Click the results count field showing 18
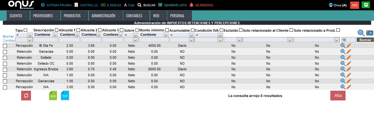The height and width of the screenshot is (118, 374). click(x=349, y=40)
